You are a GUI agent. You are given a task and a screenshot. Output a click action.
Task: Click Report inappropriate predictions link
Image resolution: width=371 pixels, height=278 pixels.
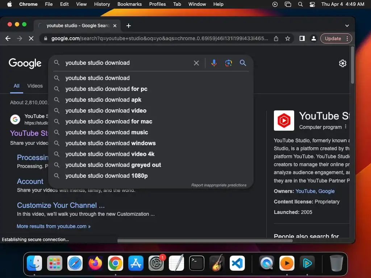pyautogui.click(x=219, y=185)
